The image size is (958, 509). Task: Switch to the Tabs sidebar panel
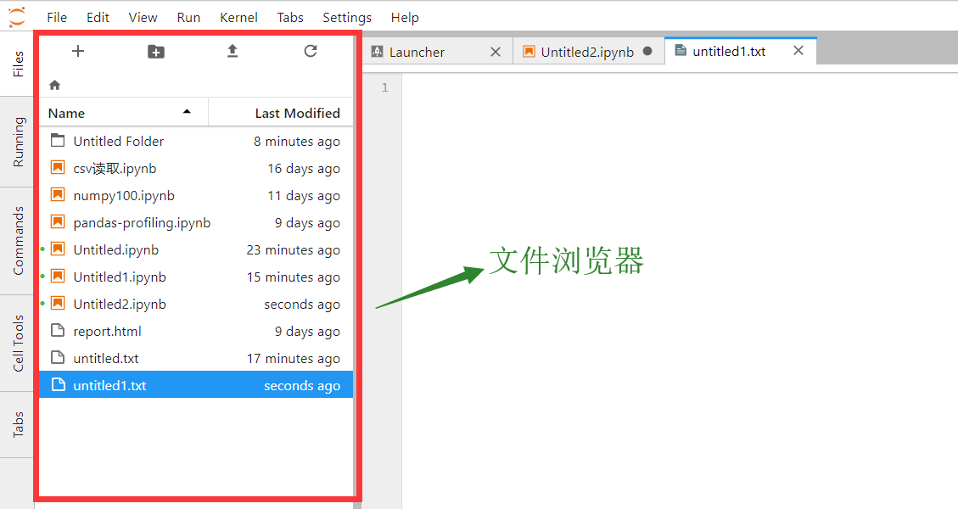pos(17,424)
